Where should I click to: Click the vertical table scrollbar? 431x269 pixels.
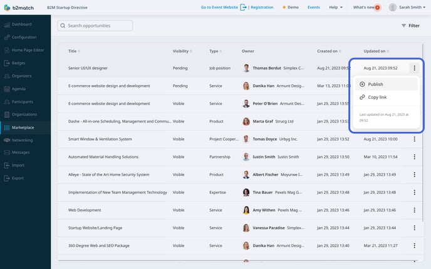point(423,133)
